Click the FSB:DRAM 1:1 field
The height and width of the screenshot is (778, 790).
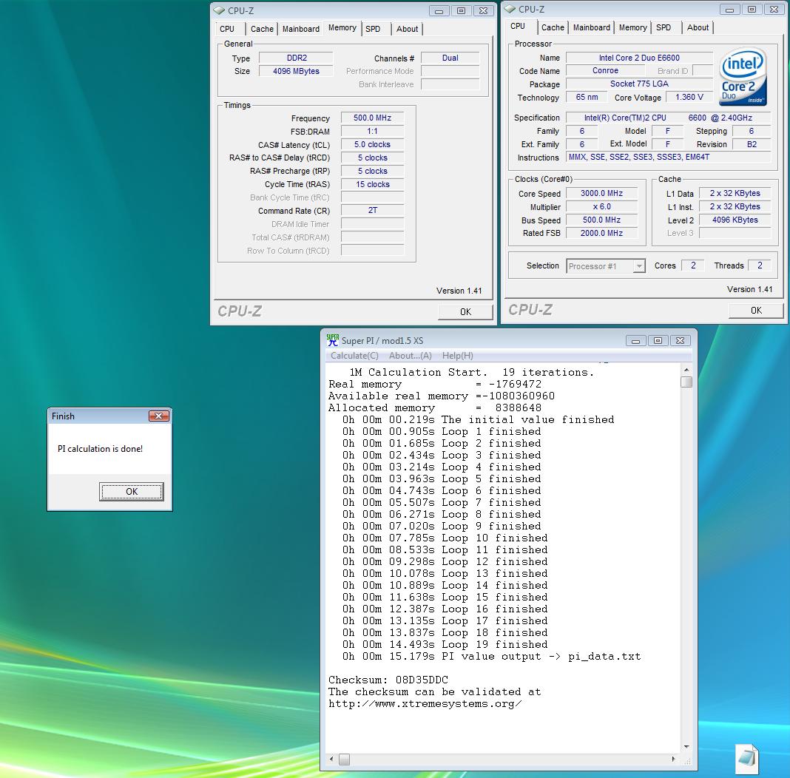(372, 131)
